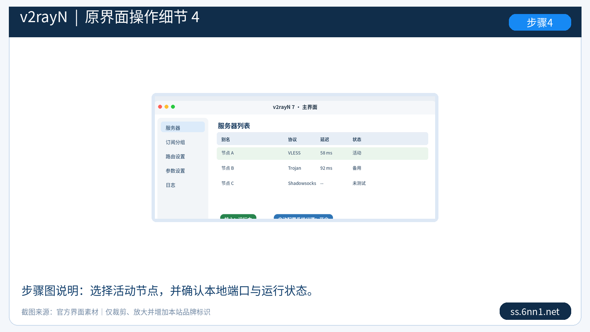
Task: Select the 节点 C server row name
Action: click(228, 183)
